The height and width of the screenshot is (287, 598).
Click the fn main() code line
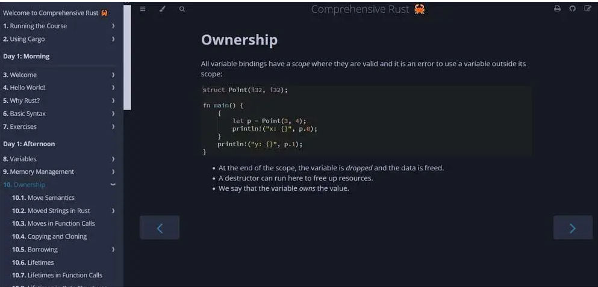(223, 105)
